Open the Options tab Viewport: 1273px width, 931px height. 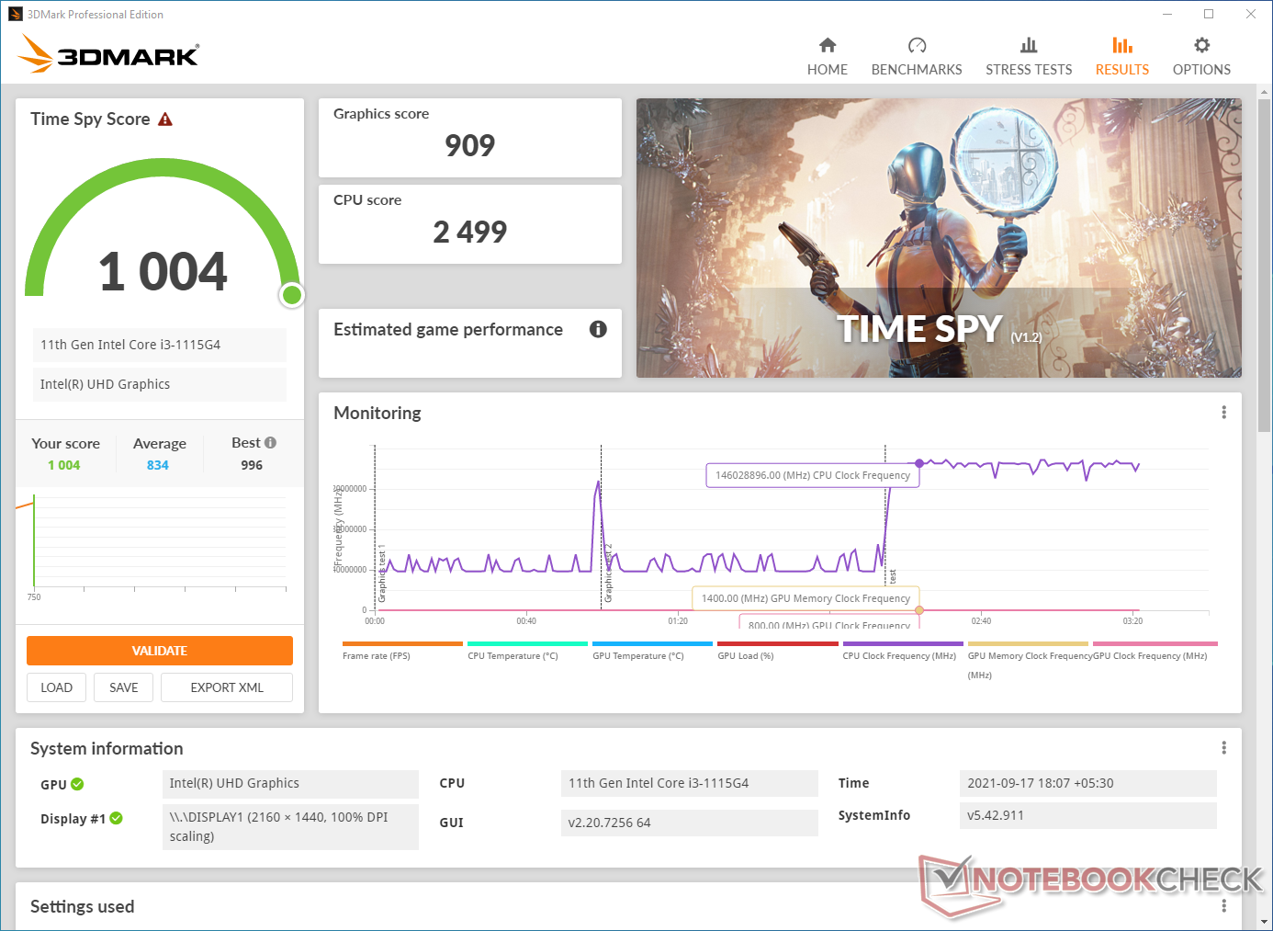click(x=1201, y=57)
